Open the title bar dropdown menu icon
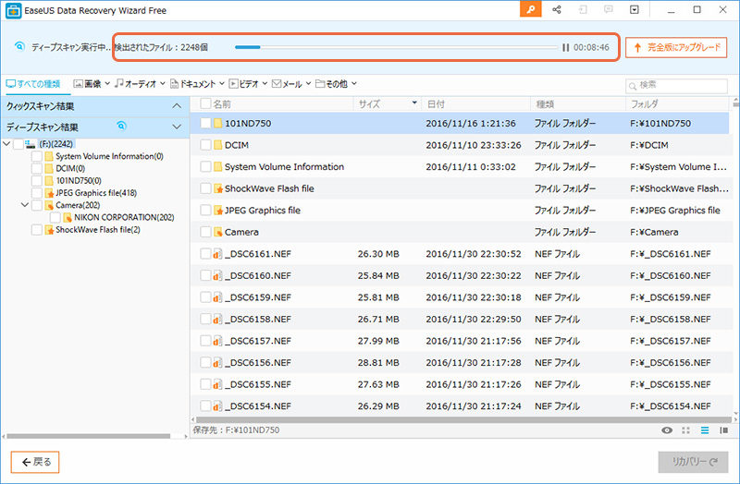 click(635, 9)
